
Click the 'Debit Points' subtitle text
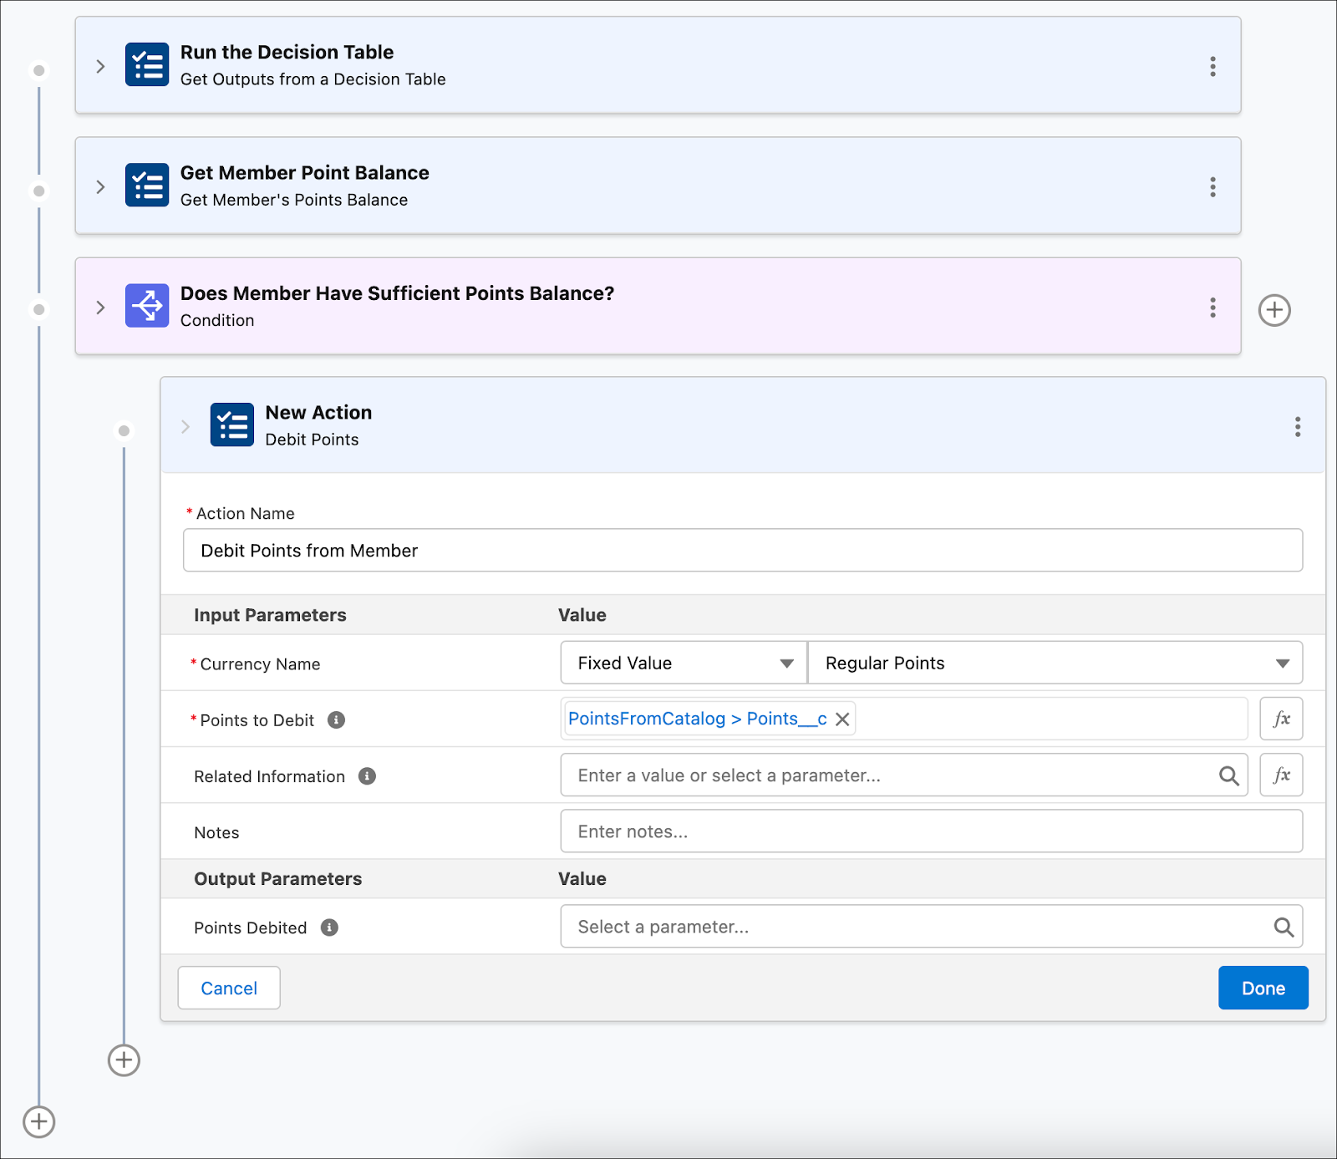[312, 440]
